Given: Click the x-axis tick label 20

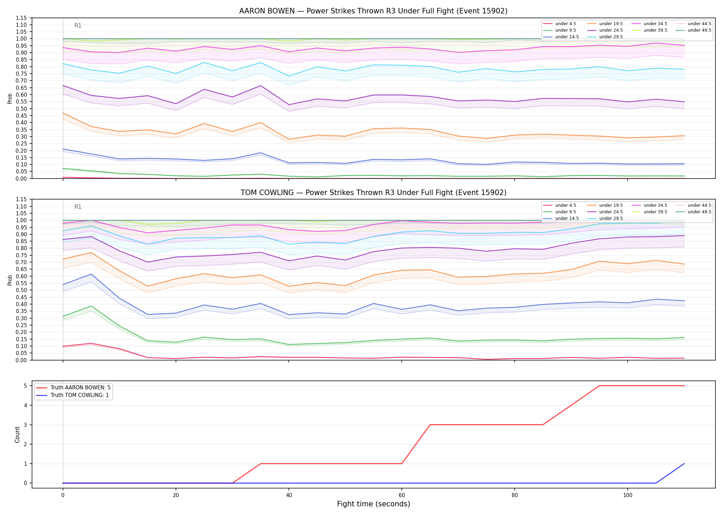Looking at the screenshot, I should [176, 495].
